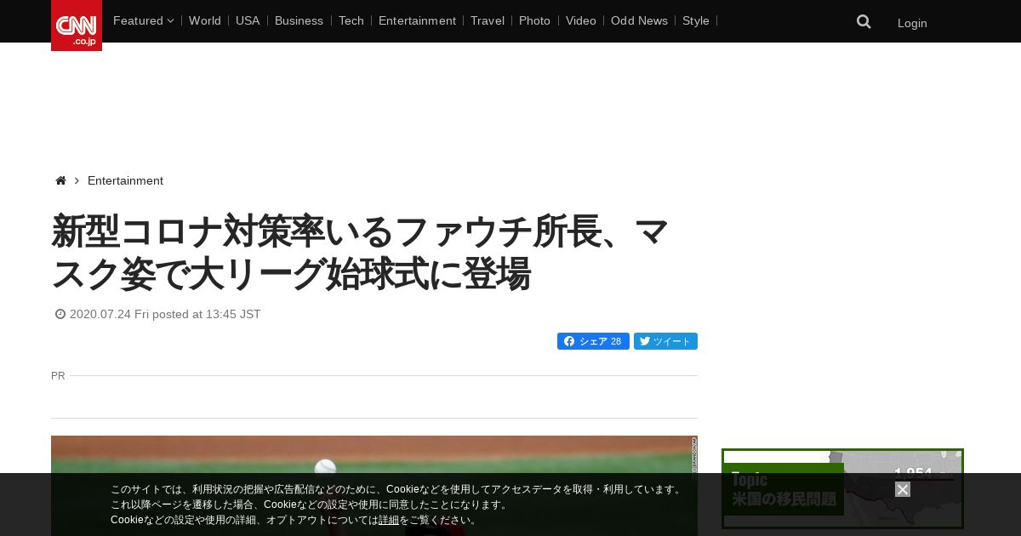Open the Video section

pyautogui.click(x=581, y=20)
